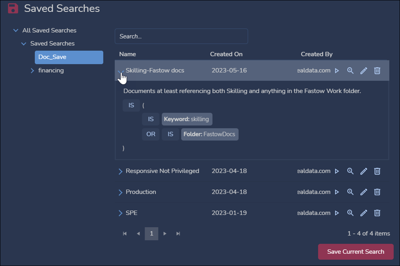Image resolution: width=400 pixels, height=266 pixels.
Task: Edit the Production saved search
Action: pyautogui.click(x=364, y=192)
